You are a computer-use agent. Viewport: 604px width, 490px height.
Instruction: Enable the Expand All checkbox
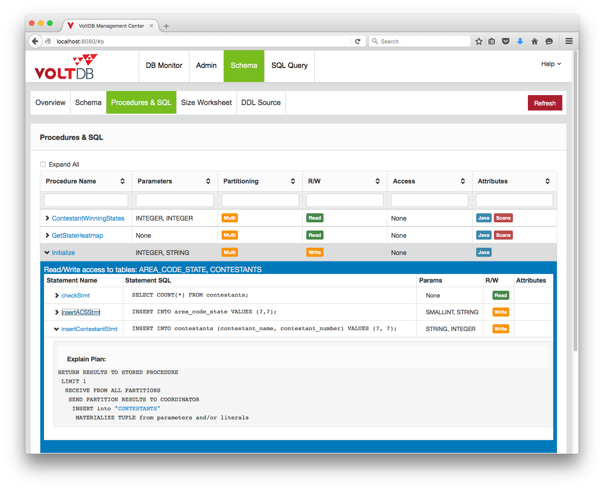[x=43, y=164]
